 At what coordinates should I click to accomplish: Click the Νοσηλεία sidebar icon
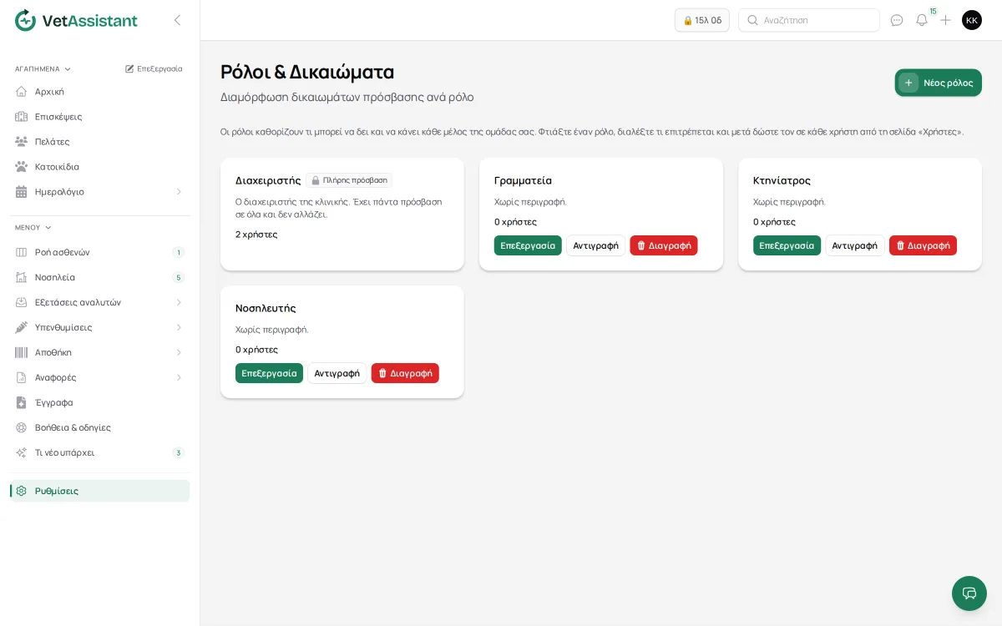22,277
